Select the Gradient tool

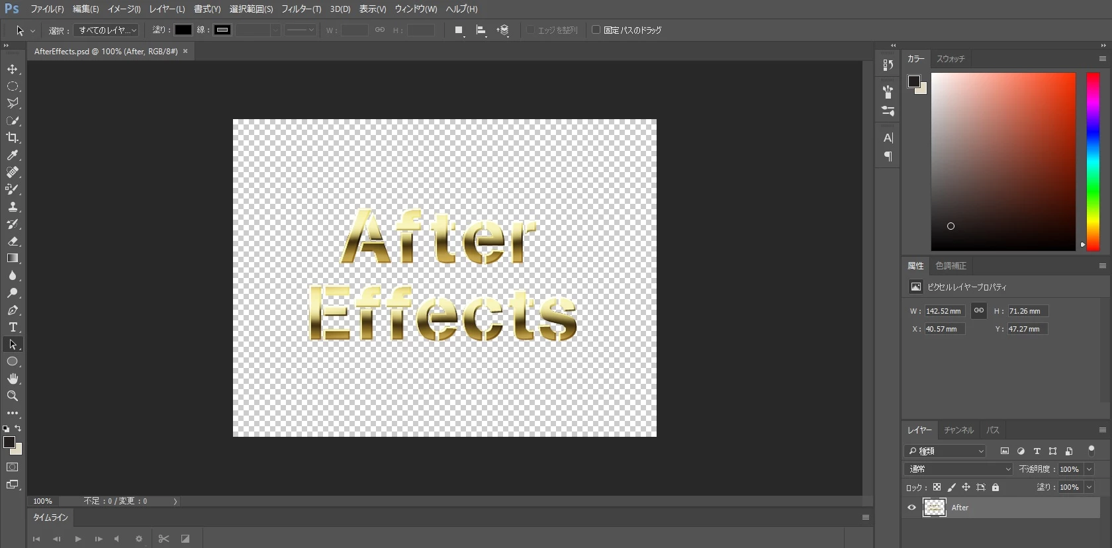coord(13,258)
